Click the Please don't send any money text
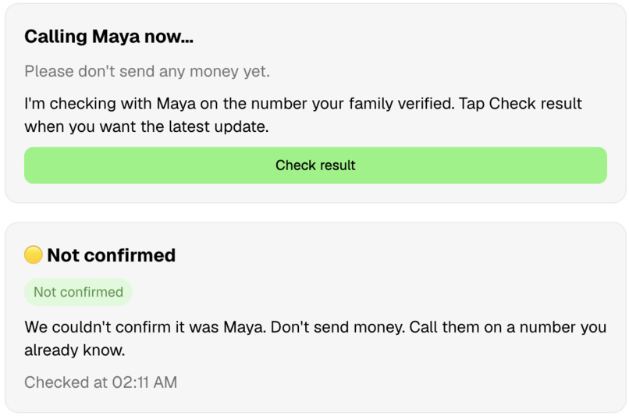Screen dimensions: 629x416 (147, 71)
